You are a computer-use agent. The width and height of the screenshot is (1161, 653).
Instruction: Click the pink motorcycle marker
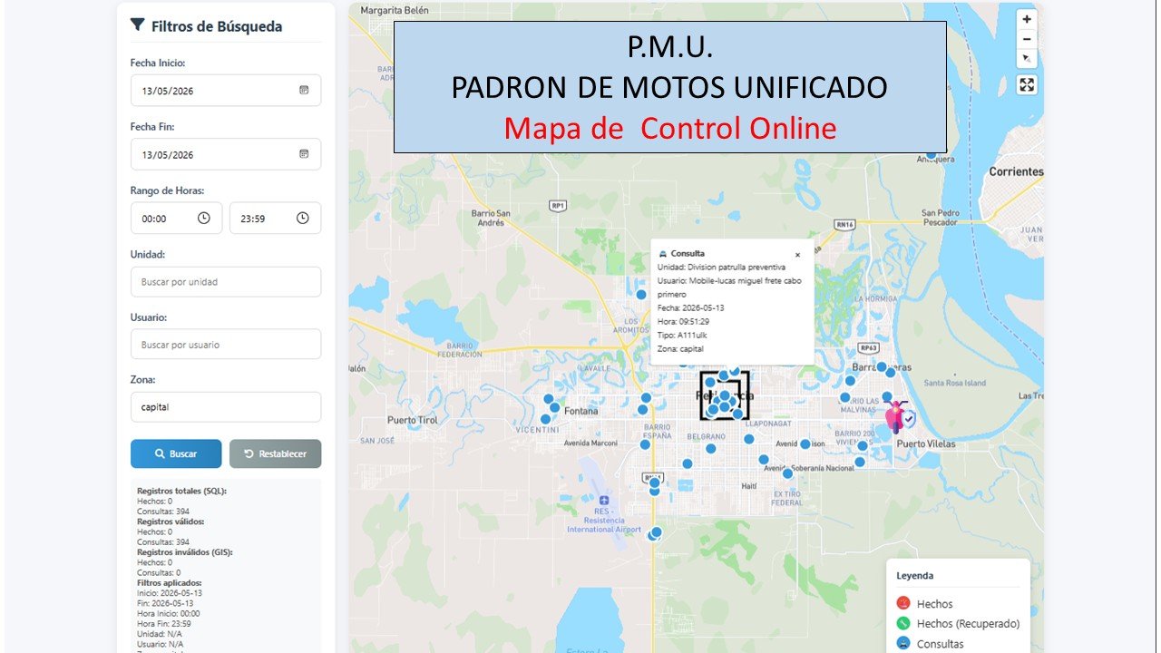896,417
